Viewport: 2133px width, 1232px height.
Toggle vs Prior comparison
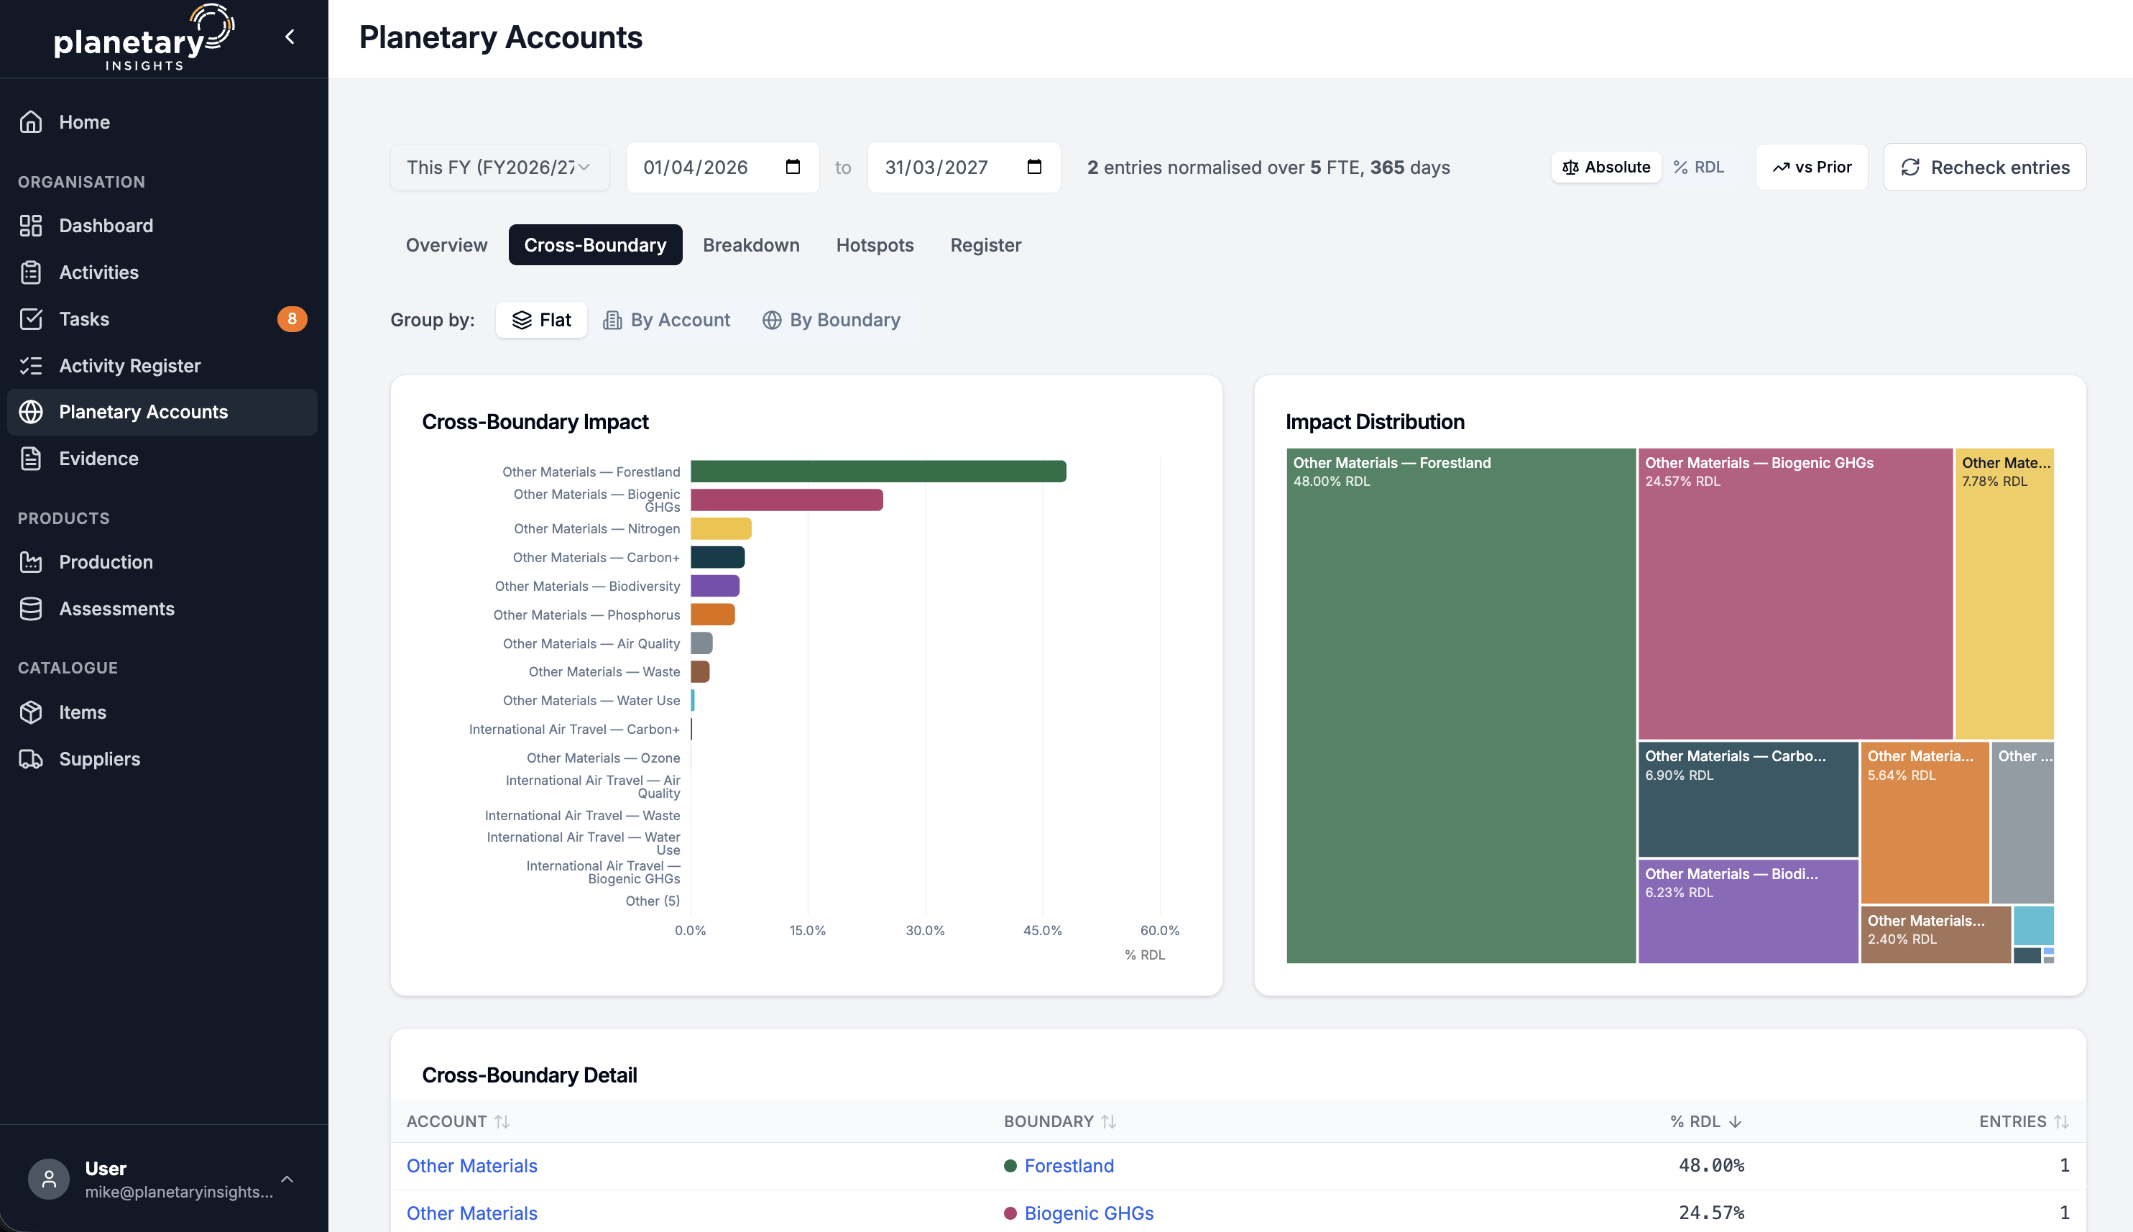[x=1812, y=167]
